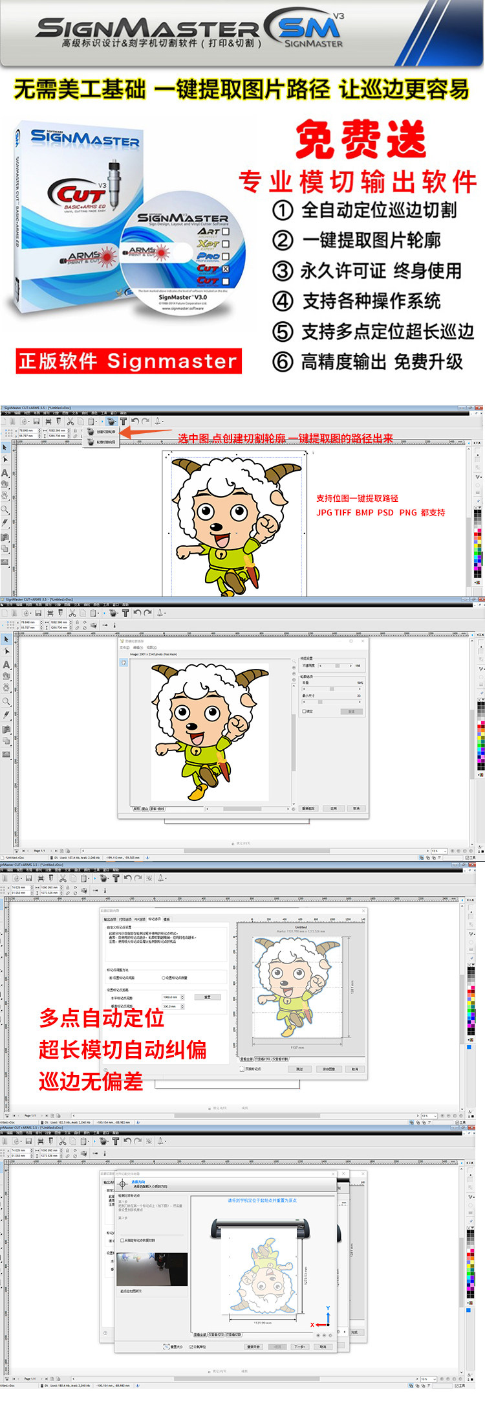Click the camera preview image in fourth screenshot
The width and height of the screenshot is (485, 1420).
coord(152,1269)
